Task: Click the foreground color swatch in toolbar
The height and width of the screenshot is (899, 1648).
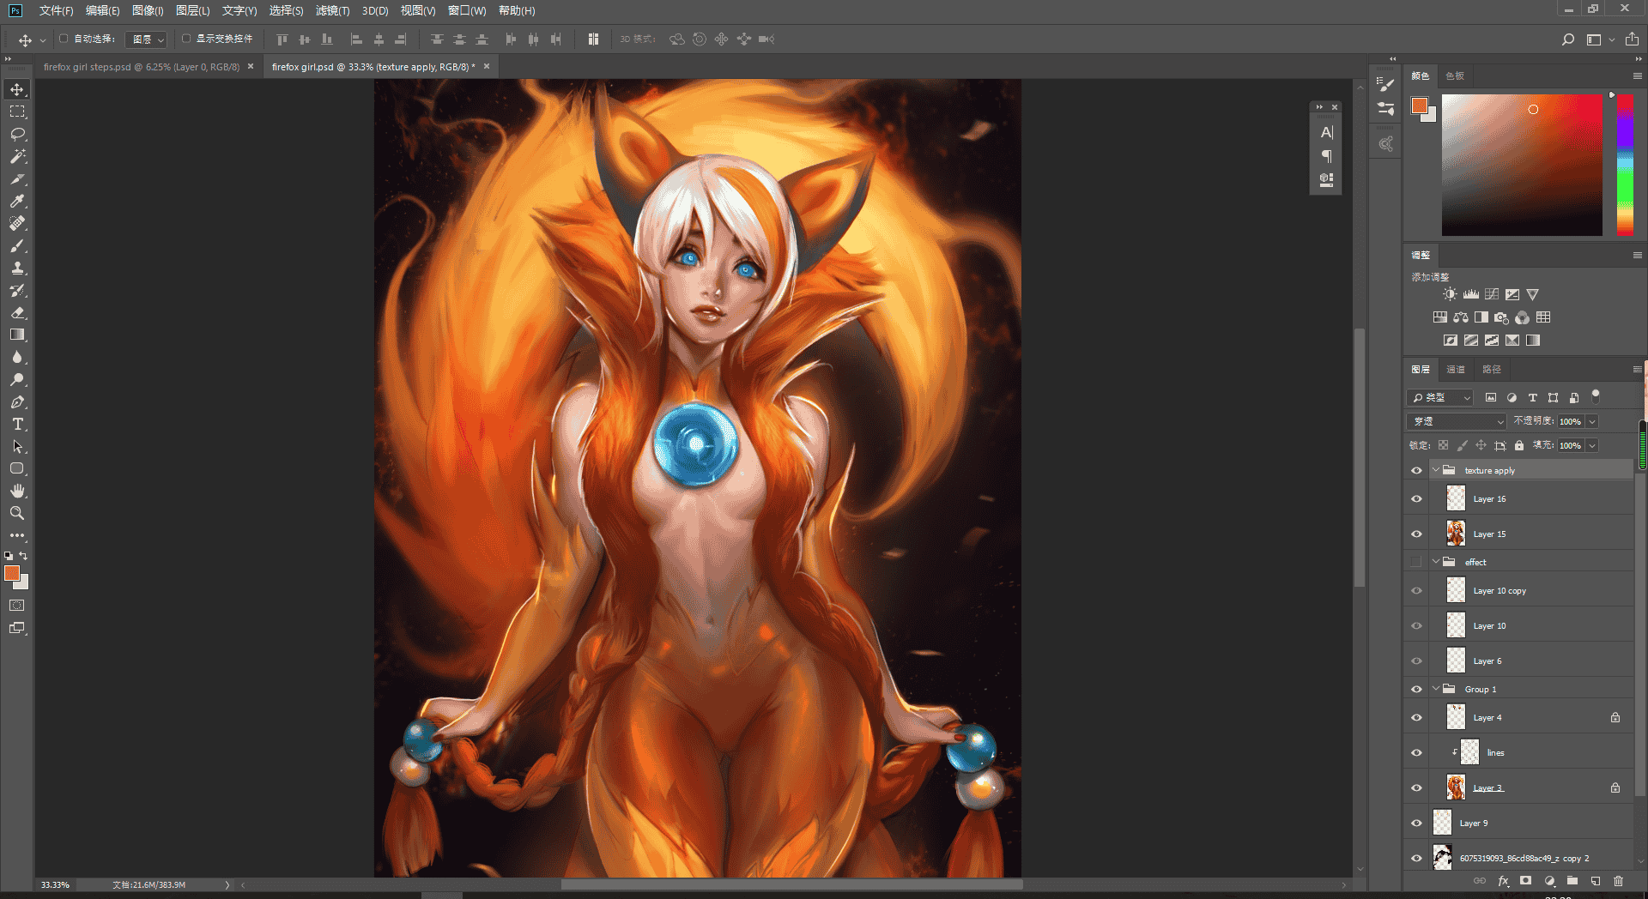Action: tap(12, 573)
